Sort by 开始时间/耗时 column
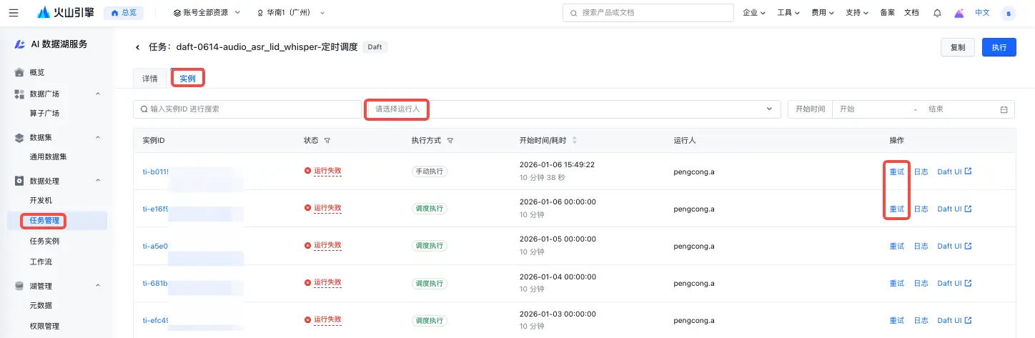This screenshot has height=338, width=1035. click(x=575, y=141)
